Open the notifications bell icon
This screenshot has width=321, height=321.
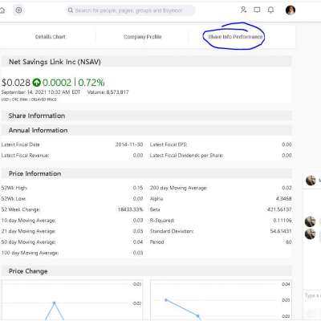(x=270, y=10)
